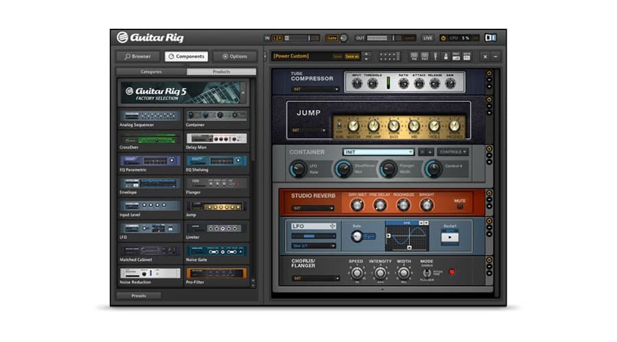
Task: Select the LFO component in list
Action: tap(150, 231)
